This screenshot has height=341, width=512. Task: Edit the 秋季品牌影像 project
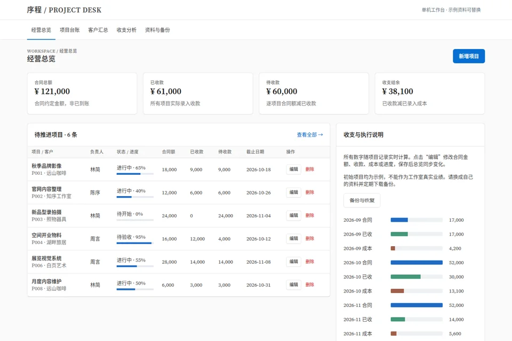coord(293,169)
